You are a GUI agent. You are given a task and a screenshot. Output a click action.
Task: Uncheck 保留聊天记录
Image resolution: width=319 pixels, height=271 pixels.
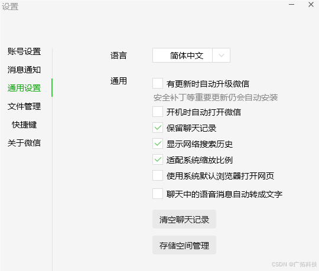[x=158, y=128]
